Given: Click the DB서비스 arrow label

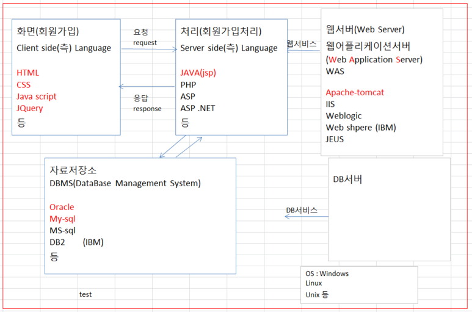Looking at the screenshot, I should (x=302, y=210).
